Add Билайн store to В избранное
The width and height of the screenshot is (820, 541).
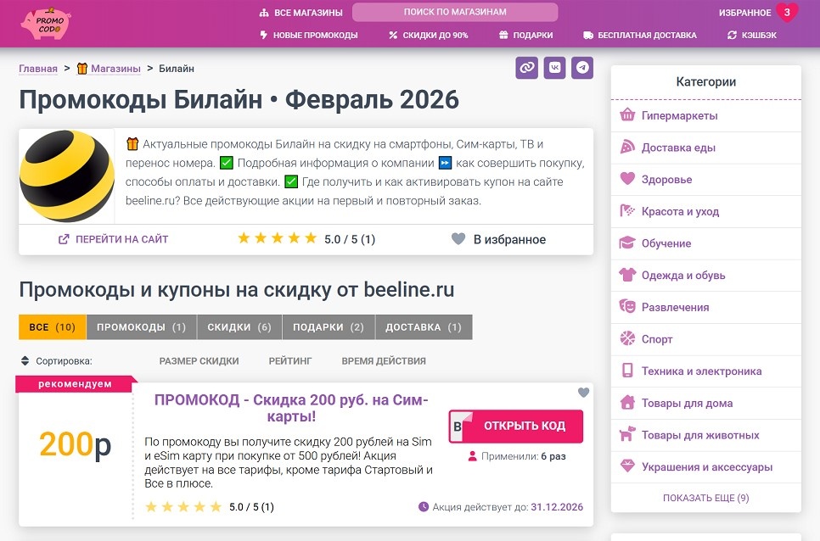coord(498,239)
